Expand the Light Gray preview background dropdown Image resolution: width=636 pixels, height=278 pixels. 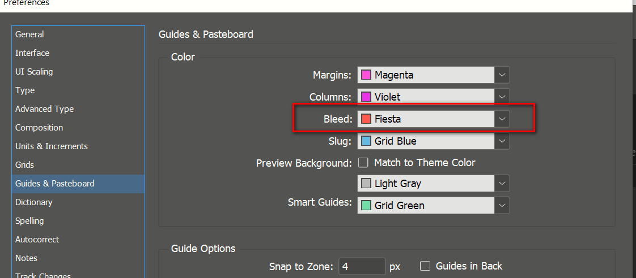tap(502, 184)
